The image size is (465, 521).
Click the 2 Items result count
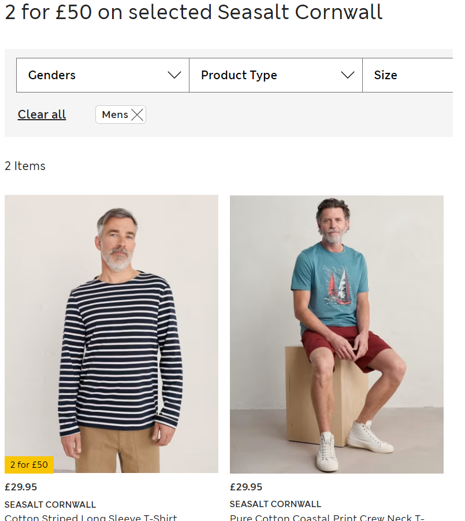[x=25, y=166]
